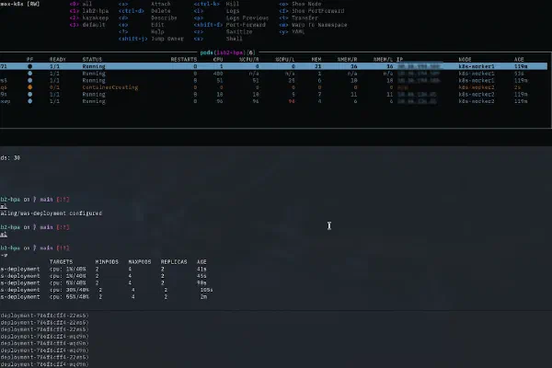Select the pod in ContainerCreating status
Screen dimensions: 552x368
[110, 86]
